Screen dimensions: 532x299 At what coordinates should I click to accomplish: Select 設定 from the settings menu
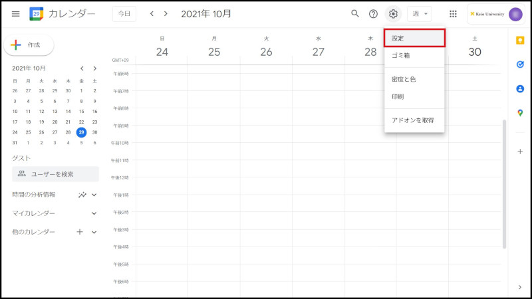[414, 39]
